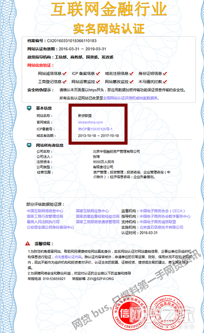Click the red checkmark after ICP 备案信息
The height and width of the screenshot is (333, 204).
click(x=98, y=73)
